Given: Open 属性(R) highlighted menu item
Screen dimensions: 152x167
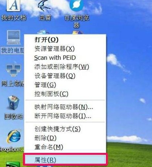Looking at the screenshot, I should tap(65, 160).
